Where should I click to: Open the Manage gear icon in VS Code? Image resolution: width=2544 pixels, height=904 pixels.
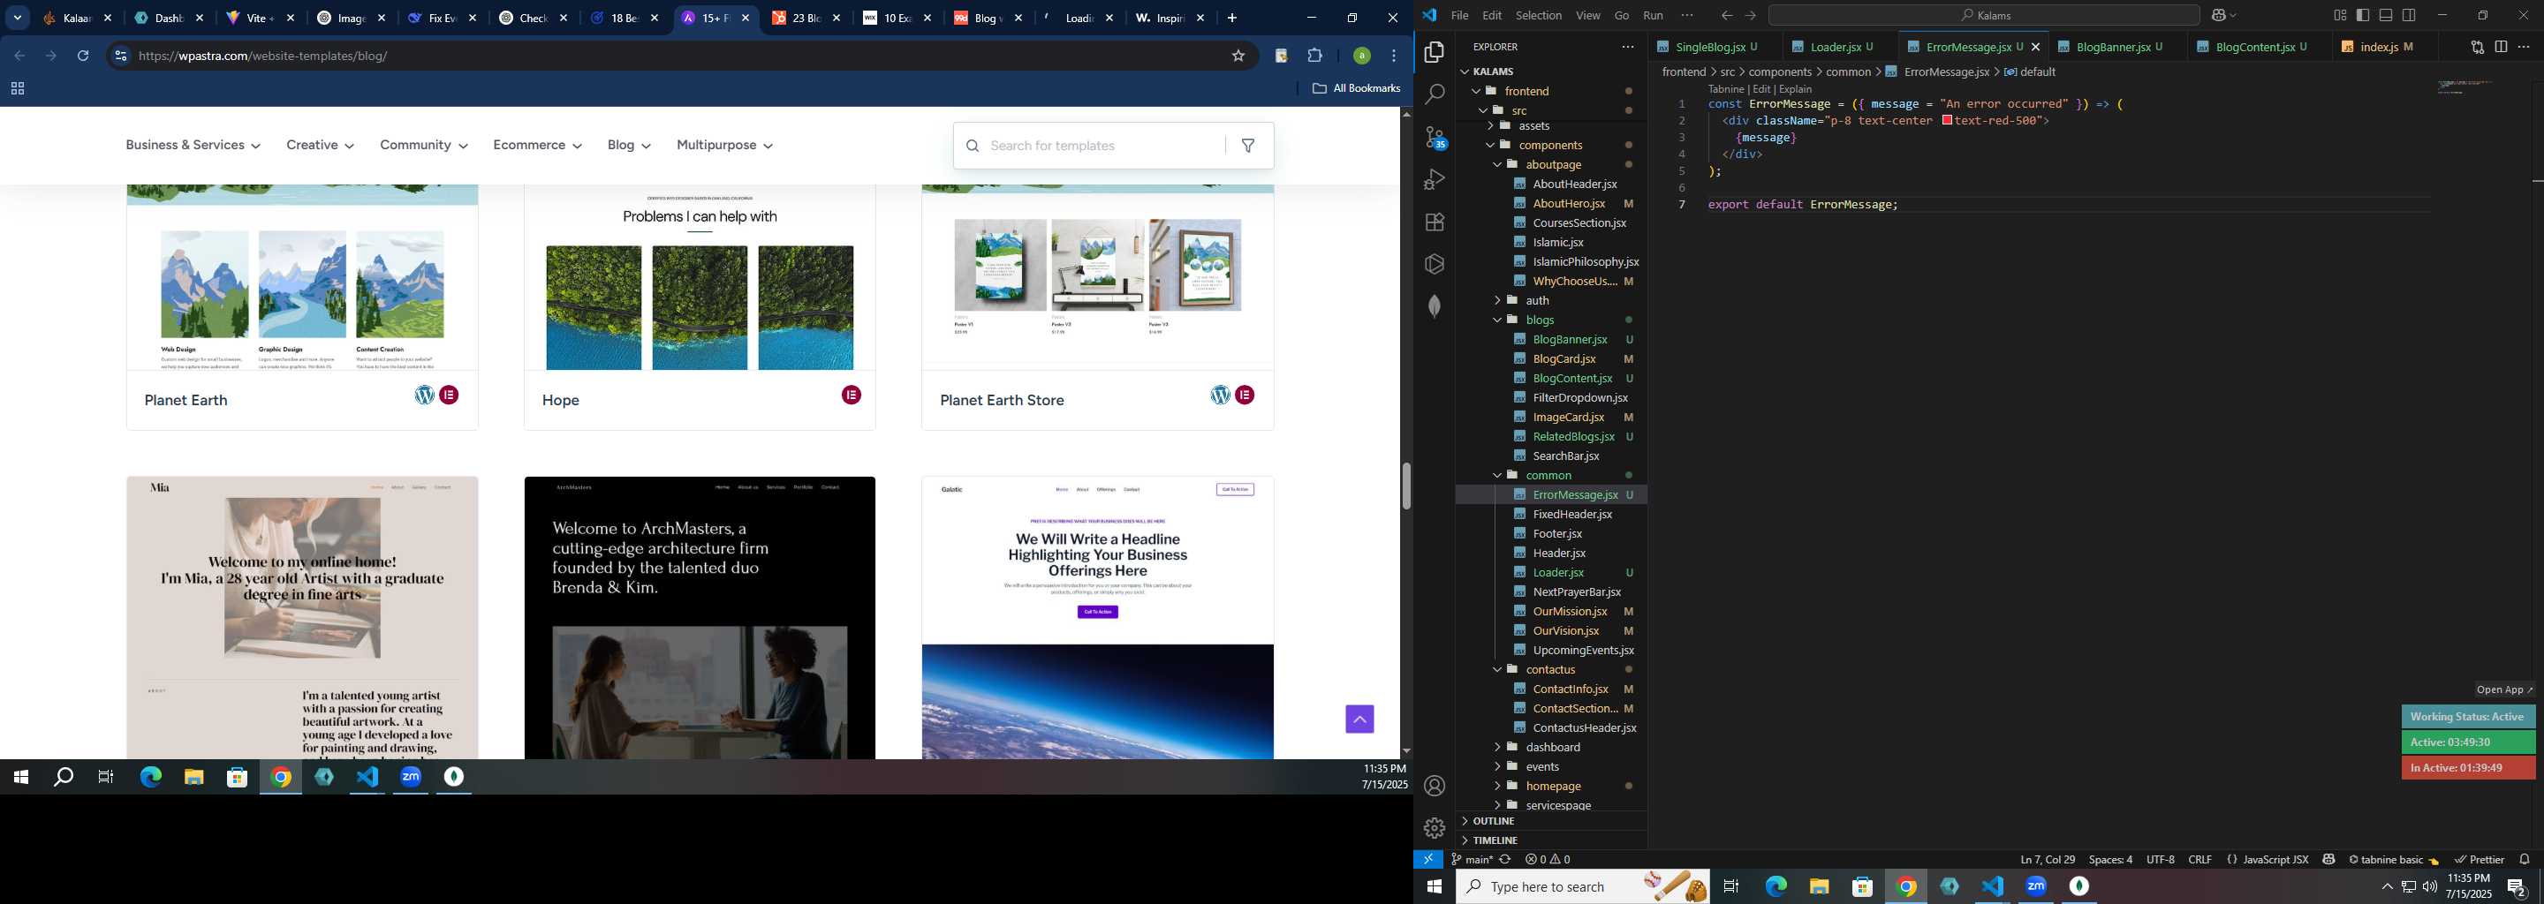click(1434, 827)
